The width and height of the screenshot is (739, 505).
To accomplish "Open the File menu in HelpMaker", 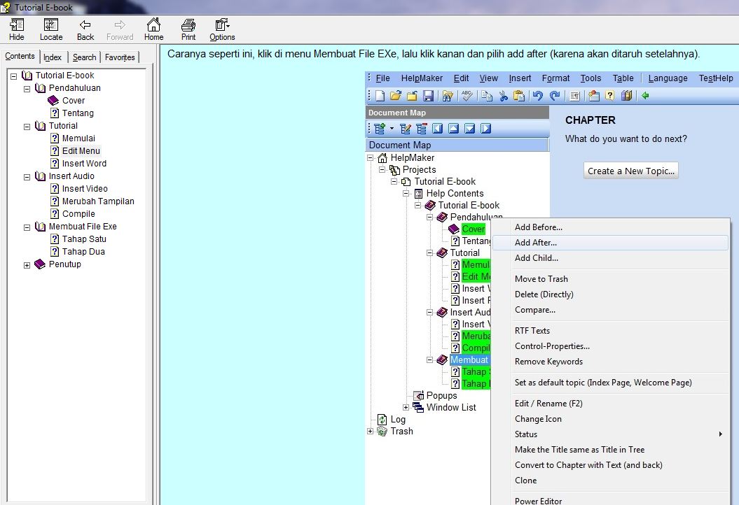I will coord(382,78).
